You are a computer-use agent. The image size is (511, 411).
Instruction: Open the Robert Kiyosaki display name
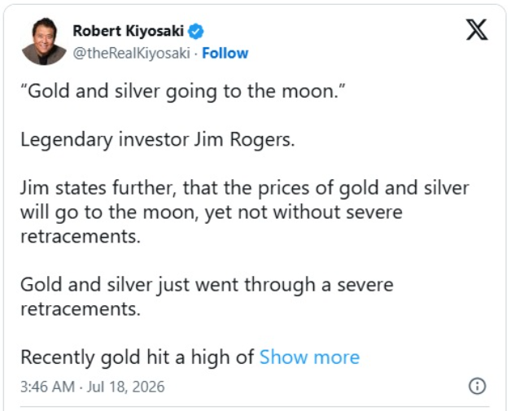129,31
